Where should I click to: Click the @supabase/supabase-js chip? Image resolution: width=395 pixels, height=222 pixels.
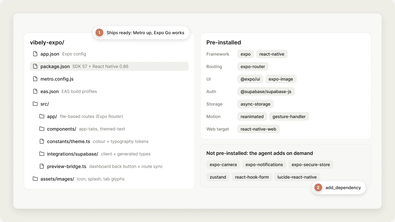(x=266, y=91)
